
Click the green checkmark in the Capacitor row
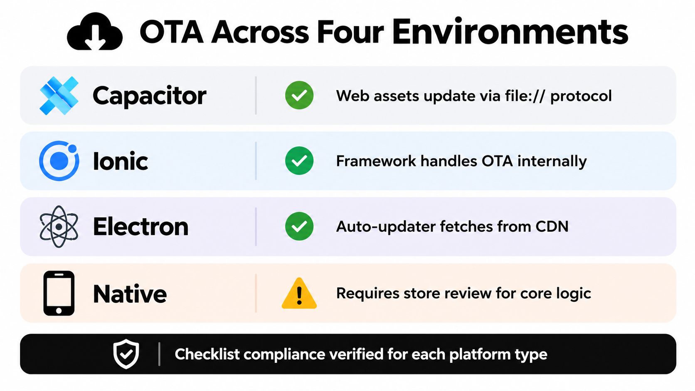(299, 95)
